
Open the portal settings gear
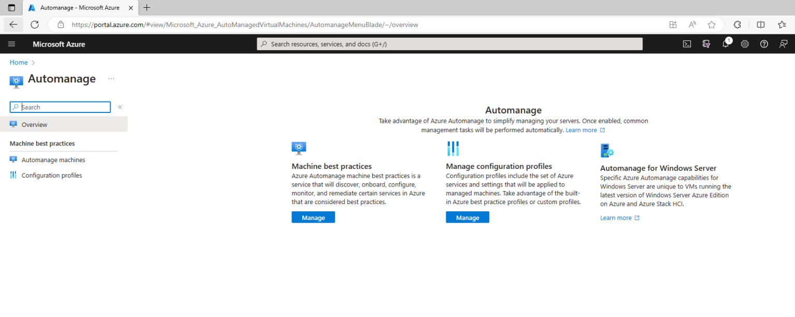pos(744,44)
